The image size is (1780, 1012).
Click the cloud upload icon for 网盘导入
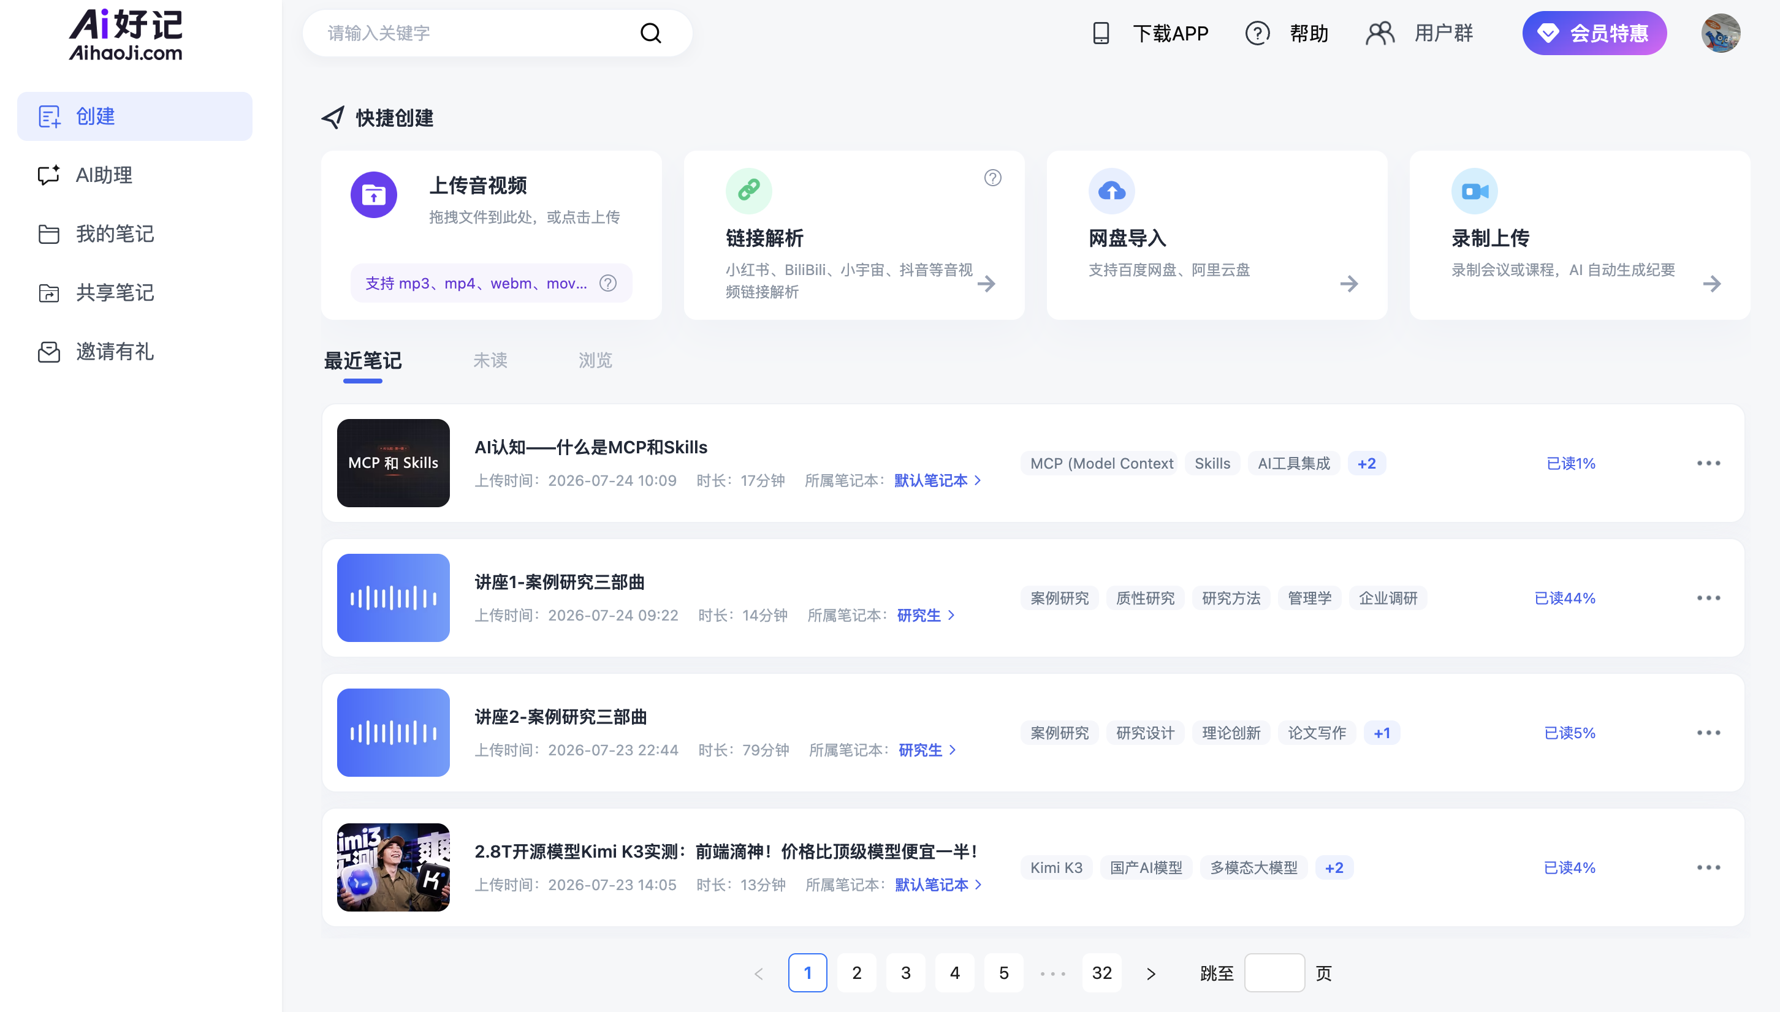point(1112,191)
